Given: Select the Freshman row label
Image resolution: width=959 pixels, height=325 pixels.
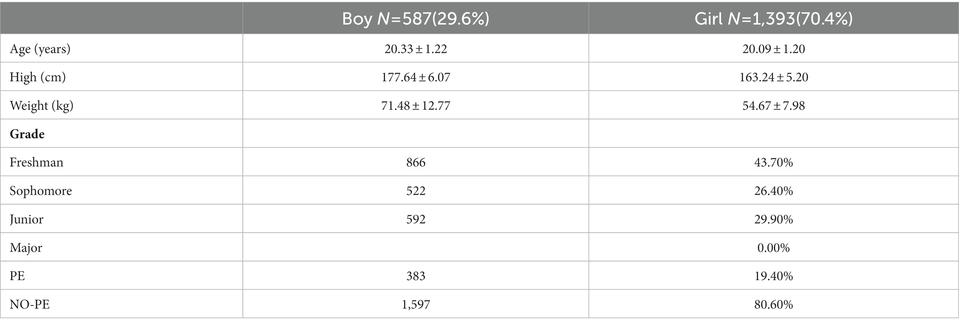Looking at the screenshot, I should (36, 162).
